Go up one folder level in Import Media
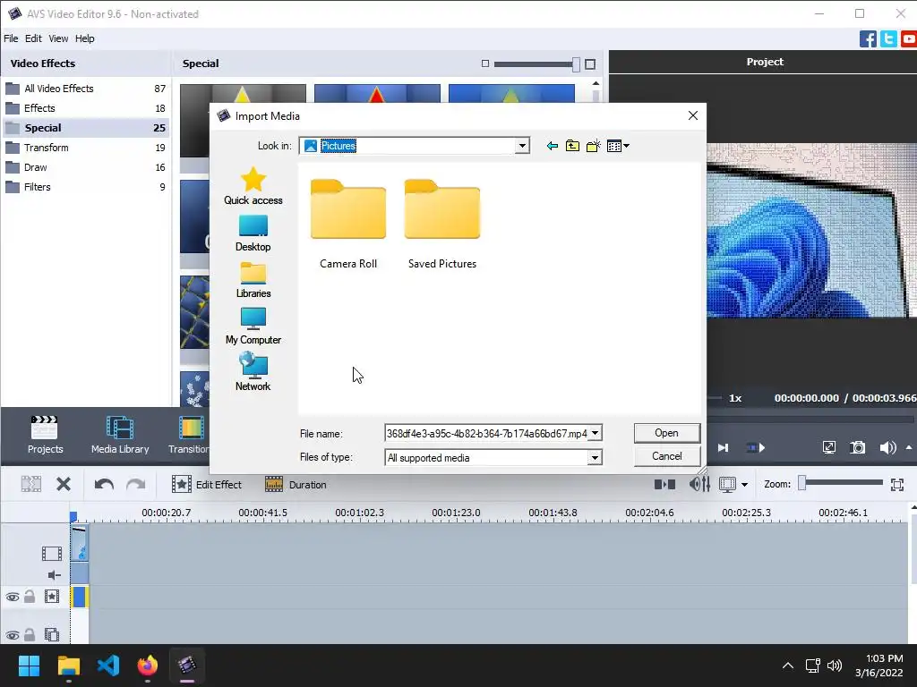This screenshot has height=687, width=917. [572, 146]
